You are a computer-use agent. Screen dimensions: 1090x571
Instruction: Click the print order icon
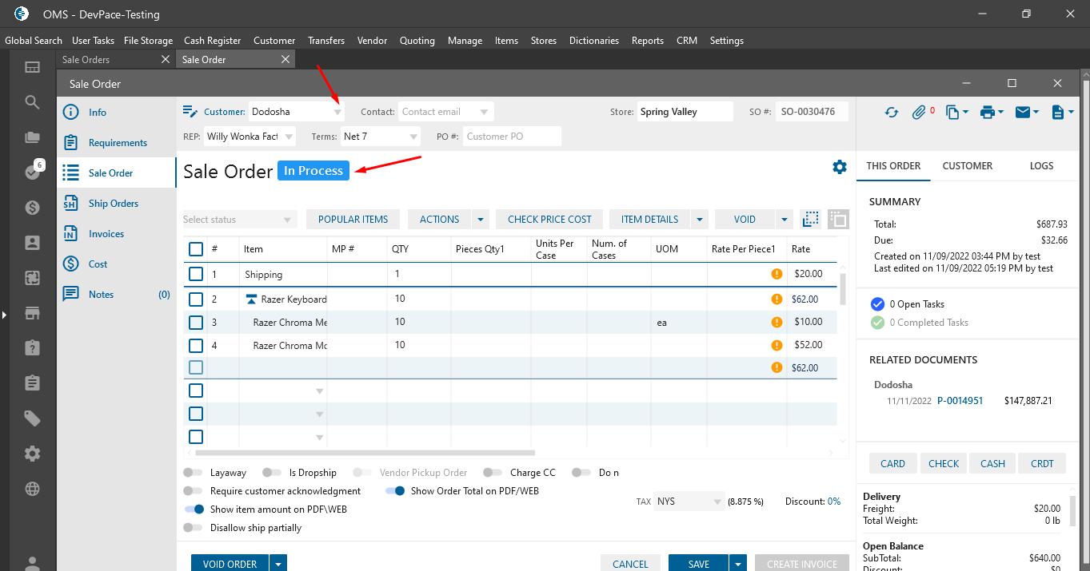click(x=987, y=113)
